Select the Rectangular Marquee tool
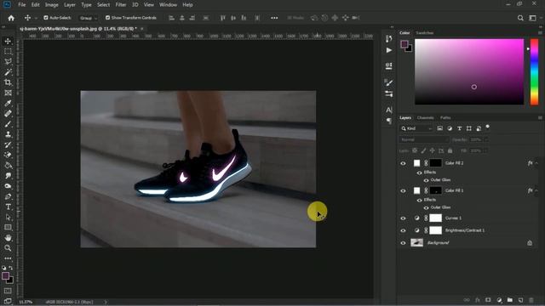Image resolution: width=545 pixels, height=306 pixels. point(8,51)
